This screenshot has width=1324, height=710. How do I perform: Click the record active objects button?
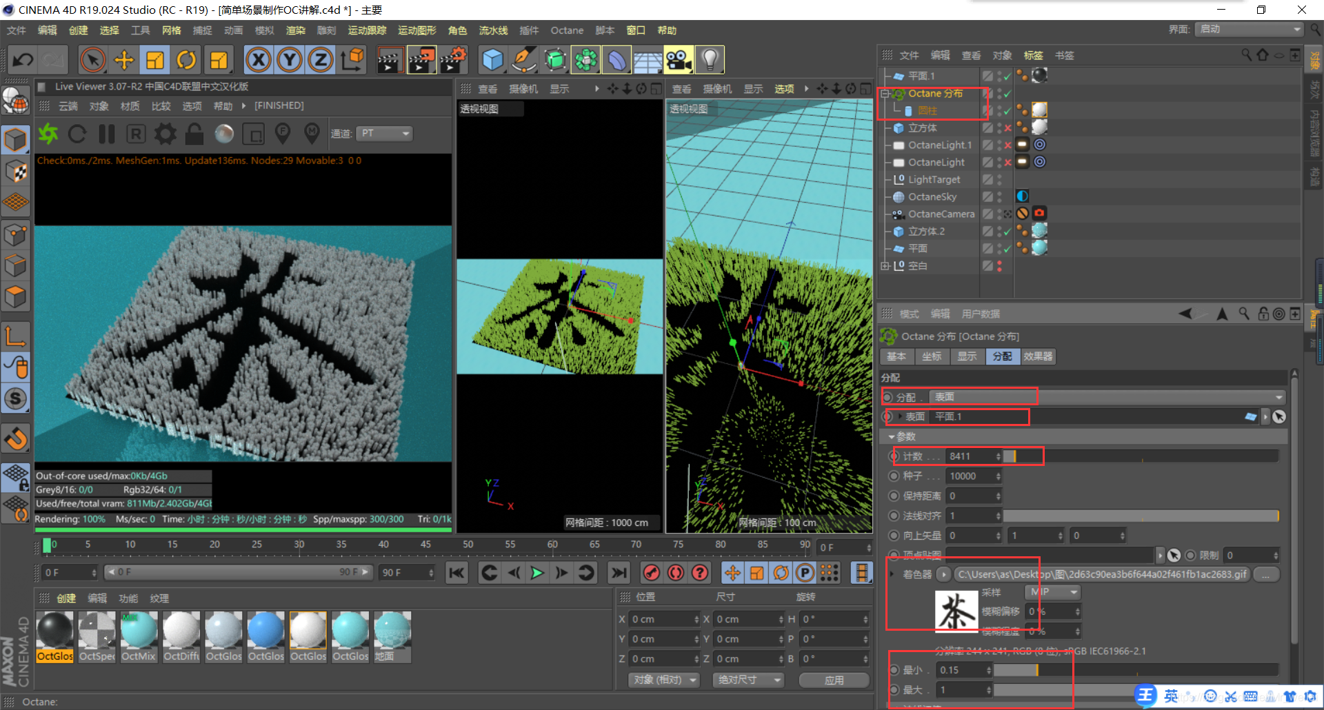(652, 572)
